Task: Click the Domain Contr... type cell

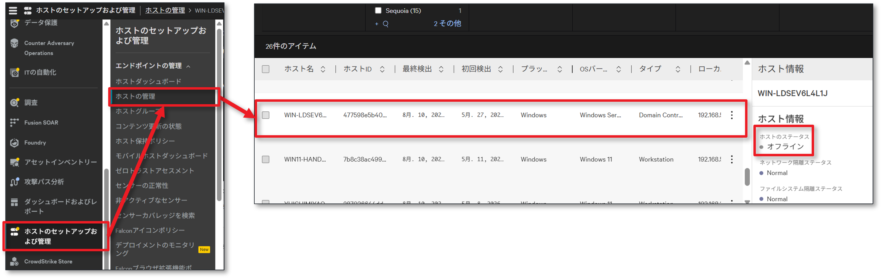Action: coord(660,115)
